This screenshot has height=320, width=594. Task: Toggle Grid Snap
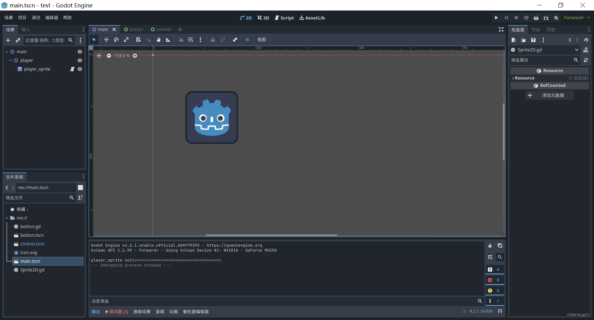[x=191, y=40]
